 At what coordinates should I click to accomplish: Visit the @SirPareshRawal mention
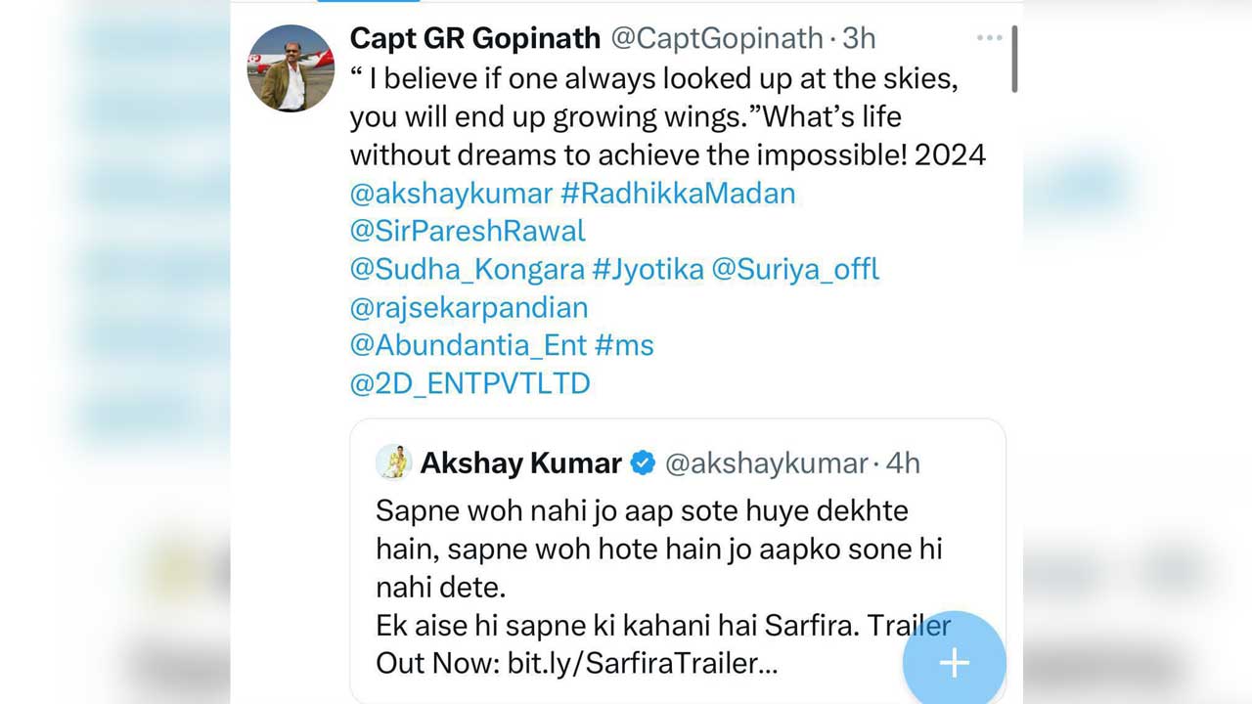468,231
